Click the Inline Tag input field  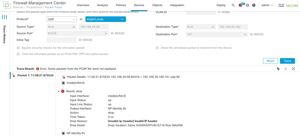pyautogui.click(x=62, y=40)
